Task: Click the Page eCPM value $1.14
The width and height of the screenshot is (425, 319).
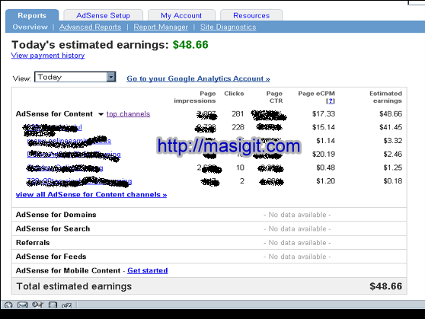Action: [x=325, y=141]
